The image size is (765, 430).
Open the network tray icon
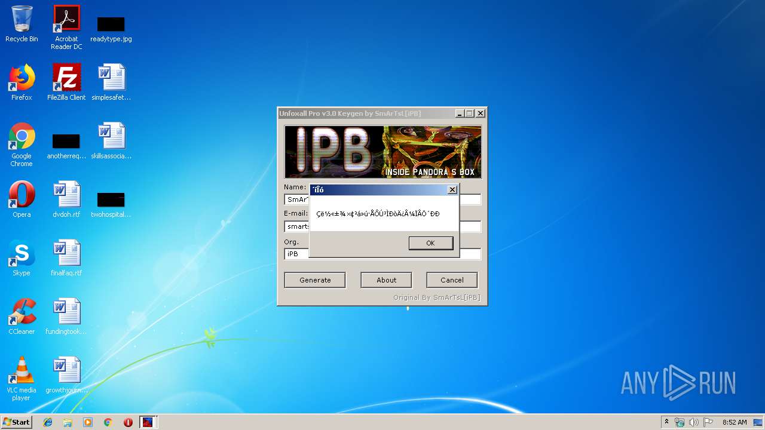tap(680, 422)
